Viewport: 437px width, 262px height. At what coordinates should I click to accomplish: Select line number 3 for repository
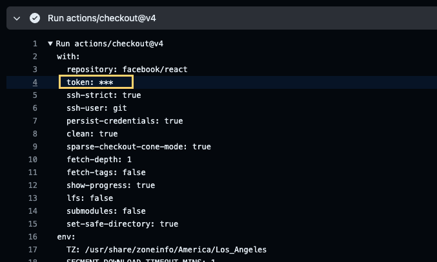35,69
